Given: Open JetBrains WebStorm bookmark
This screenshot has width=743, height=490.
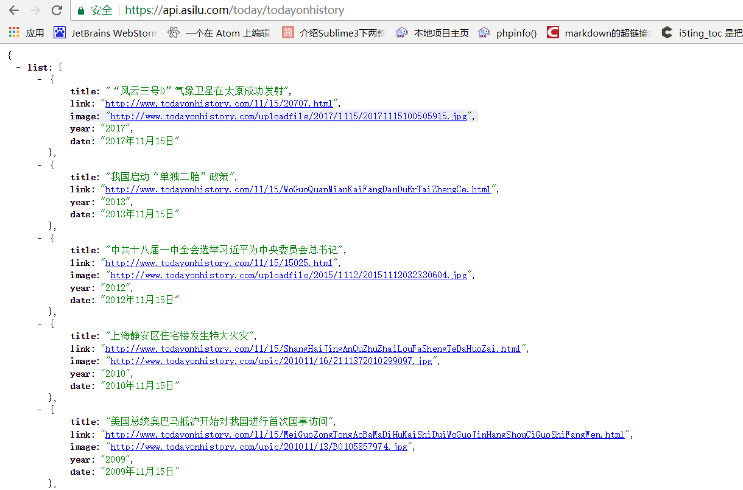Looking at the screenshot, I should (106, 33).
